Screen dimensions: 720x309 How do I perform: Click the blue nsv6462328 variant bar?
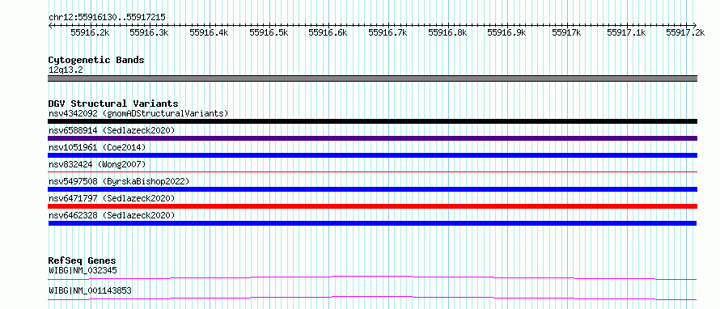372,223
